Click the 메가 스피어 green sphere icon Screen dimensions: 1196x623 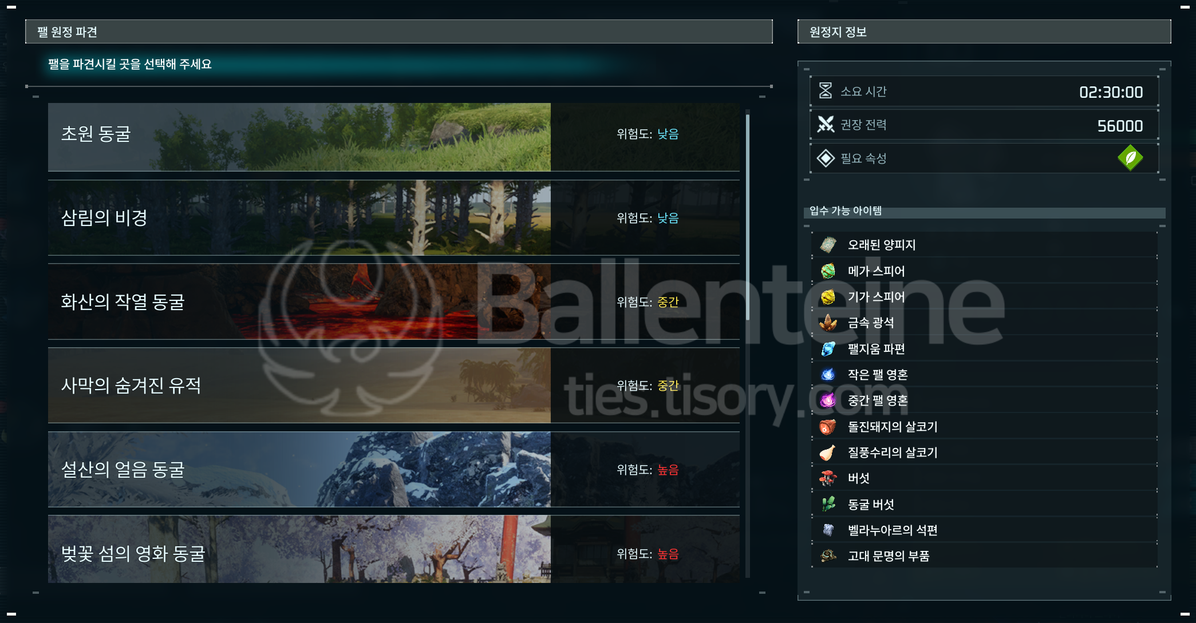pos(828,271)
